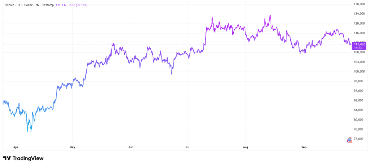Click the 111,432 last price in header
This screenshot has width=370, height=166.
click(x=60, y=5)
